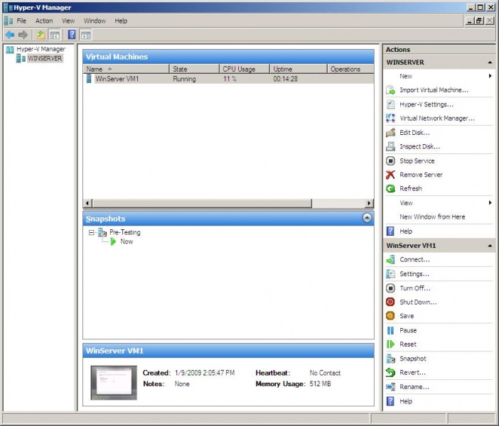Viewport: 499px width, 426px height.
Task: Click the Snapshot camera icon
Action: pos(390,359)
